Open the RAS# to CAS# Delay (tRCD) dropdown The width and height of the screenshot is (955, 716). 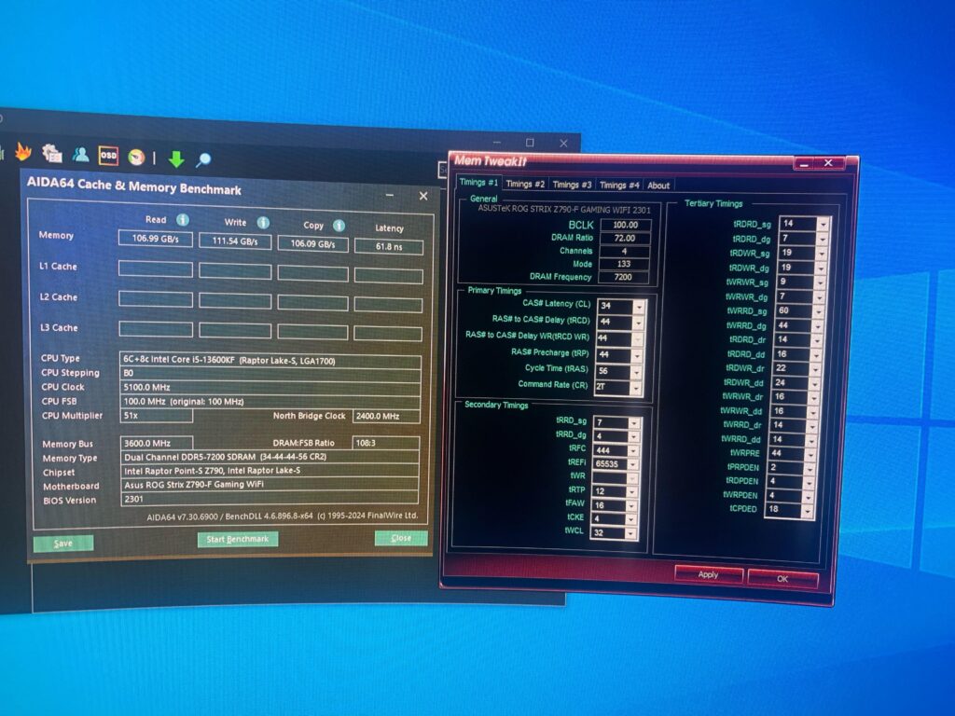coord(638,322)
